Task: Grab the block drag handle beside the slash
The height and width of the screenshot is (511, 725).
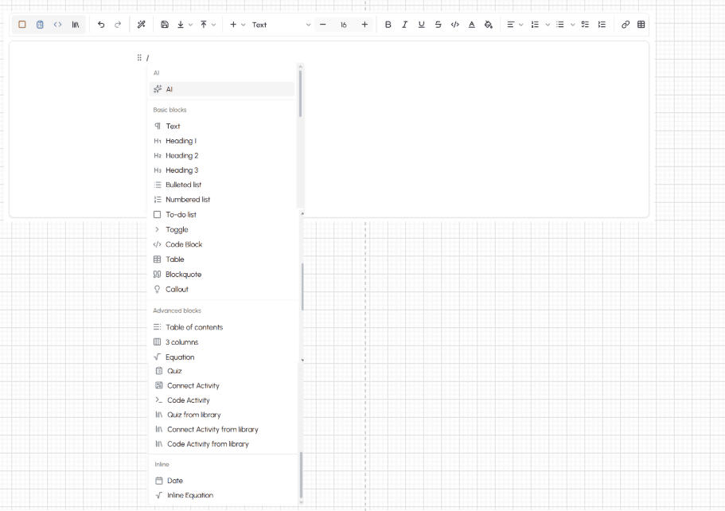Action: (139, 58)
